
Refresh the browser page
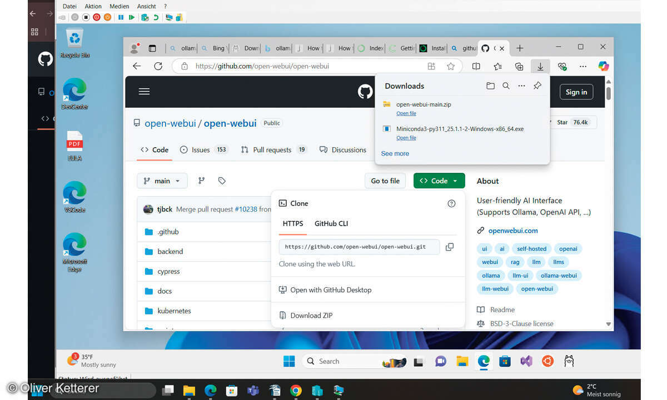point(158,66)
